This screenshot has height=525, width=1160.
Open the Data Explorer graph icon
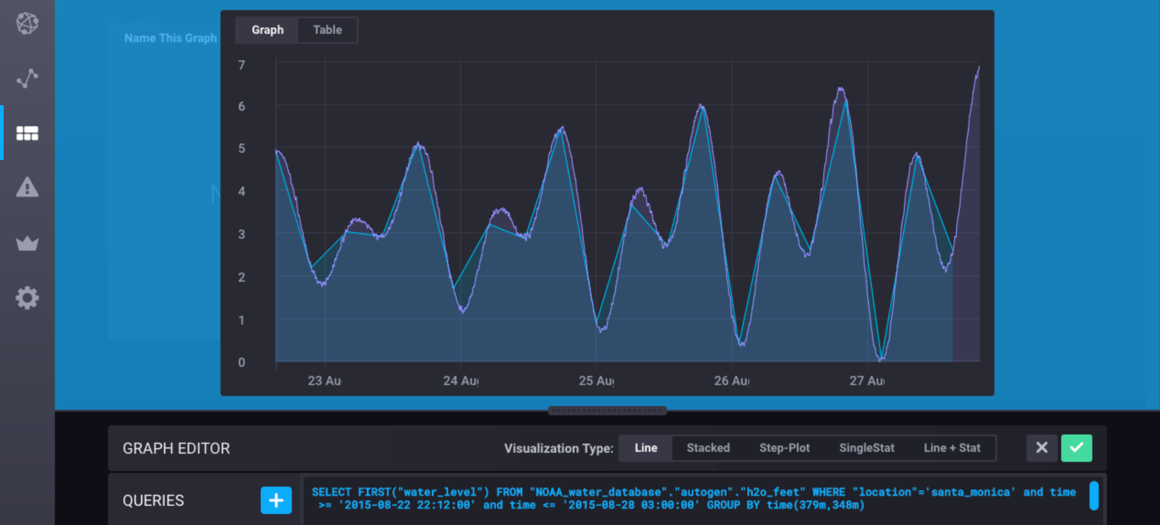[27, 78]
